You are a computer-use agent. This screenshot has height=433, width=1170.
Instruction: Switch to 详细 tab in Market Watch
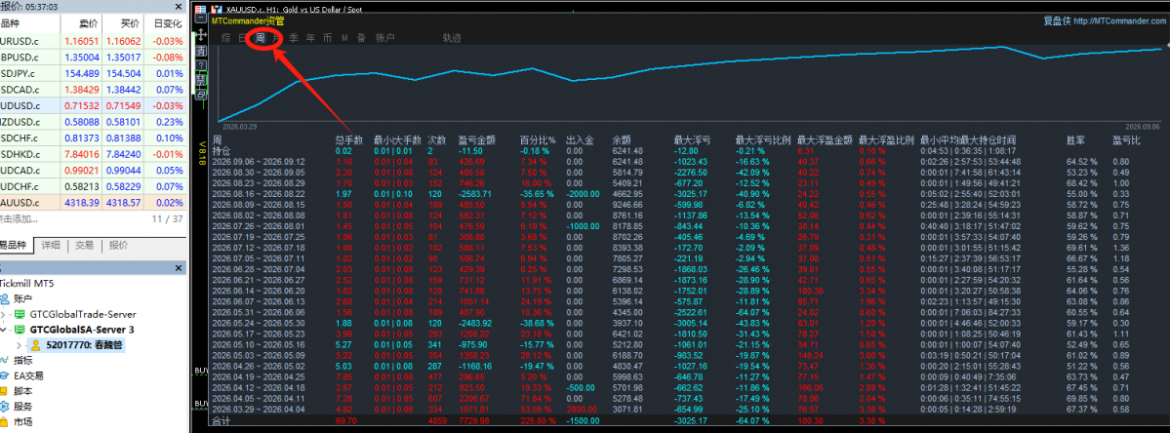click(50, 245)
